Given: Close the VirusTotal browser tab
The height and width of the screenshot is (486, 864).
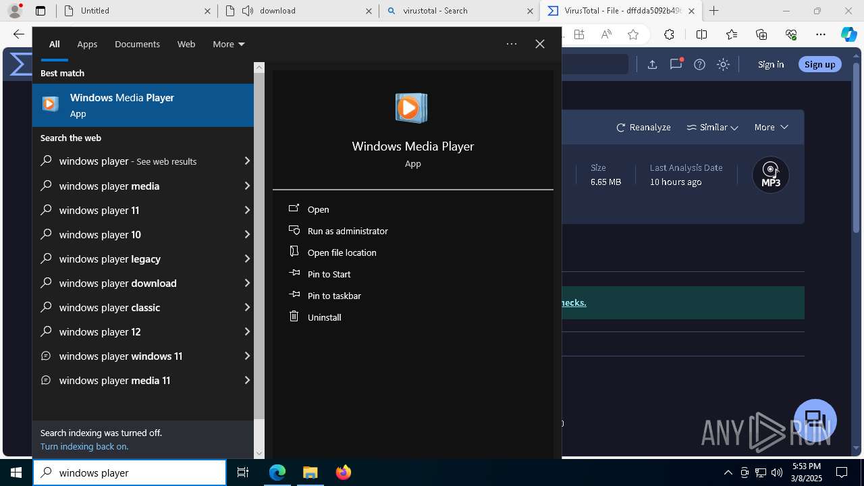Looking at the screenshot, I should coord(691,11).
